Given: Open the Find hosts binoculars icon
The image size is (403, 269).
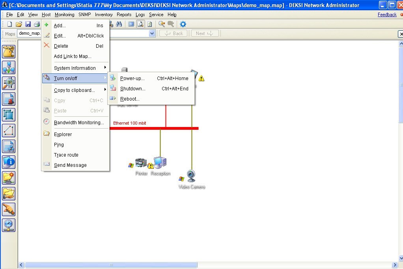Looking at the screenshot, I should coord(119,24).
